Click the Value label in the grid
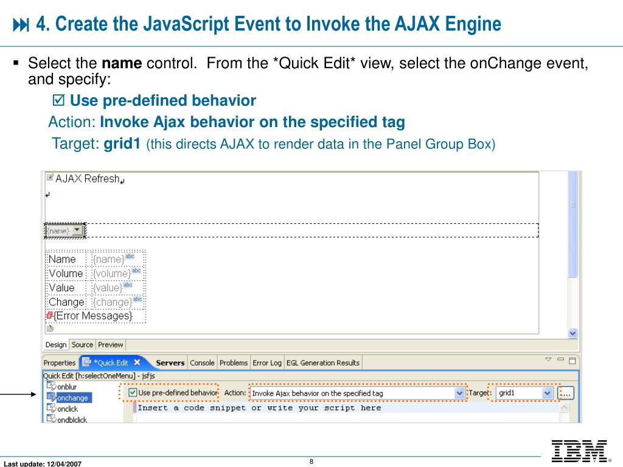Viewport: 623px width, 467px height. click(x=61, y=288)
